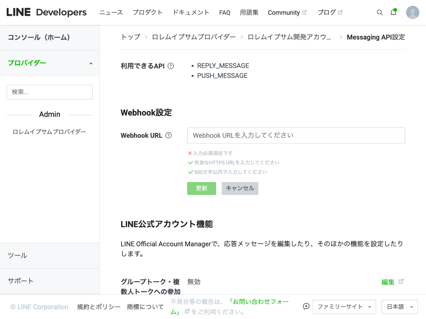
Task: Go to トップ breadcrumb
Action: [x=131, y=37]
